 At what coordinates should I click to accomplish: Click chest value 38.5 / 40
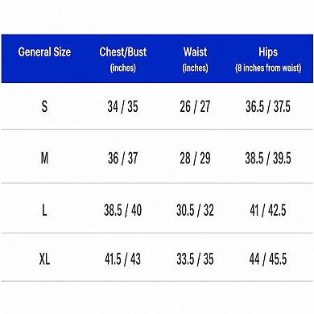122,210
